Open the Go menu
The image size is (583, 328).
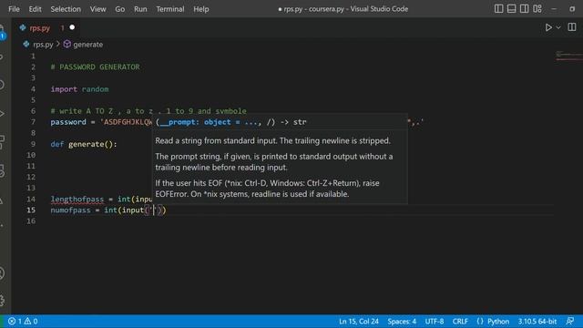pos(119,9)
